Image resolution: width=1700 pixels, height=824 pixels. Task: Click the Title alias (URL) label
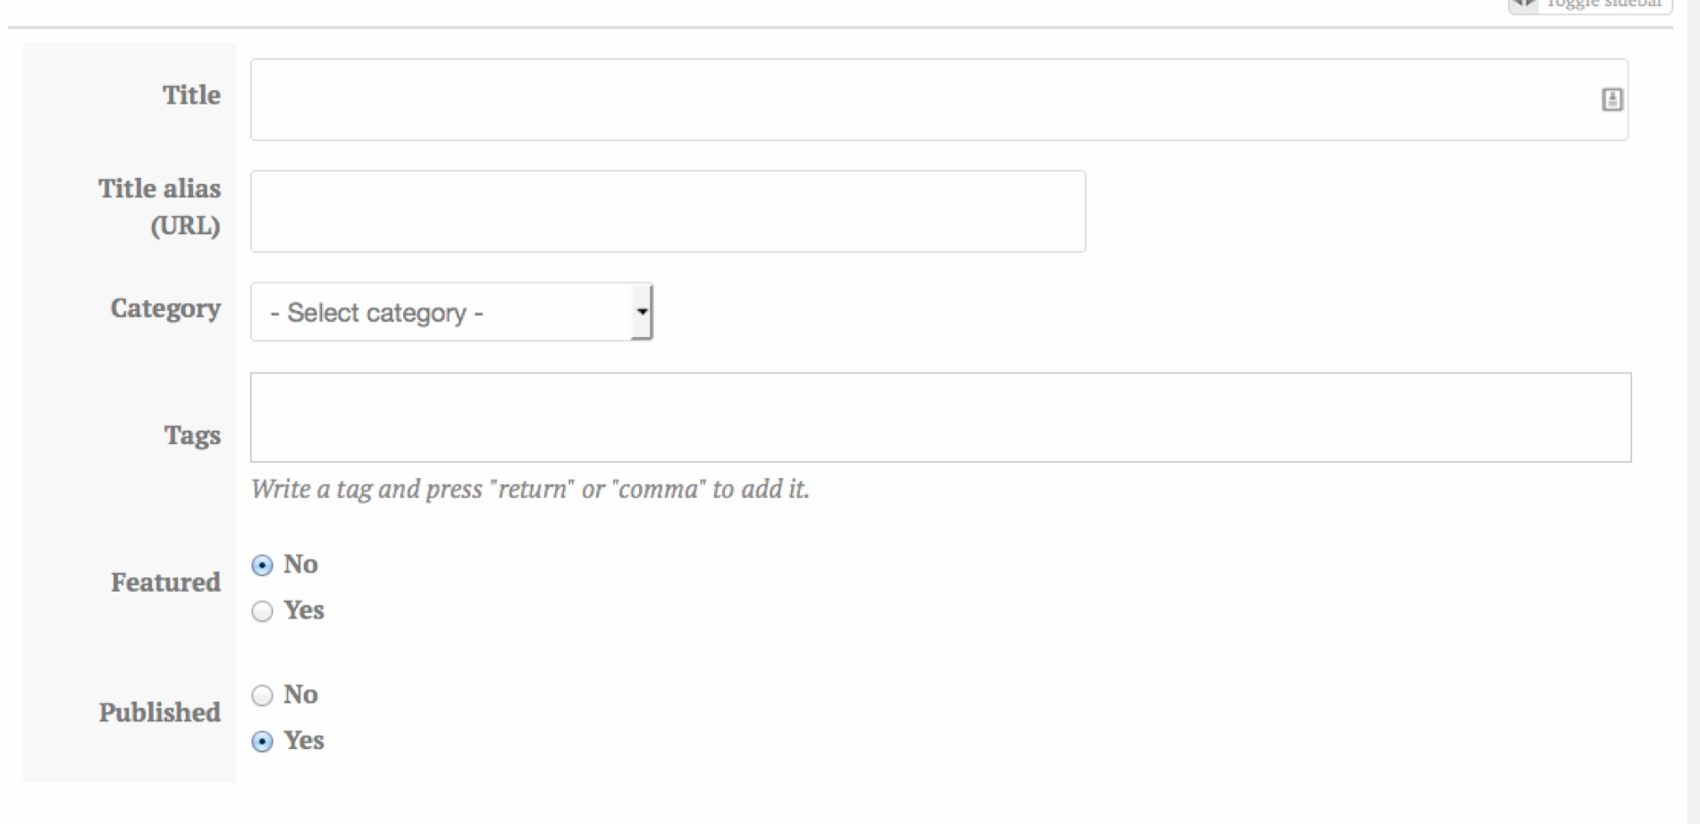point(159,207)
